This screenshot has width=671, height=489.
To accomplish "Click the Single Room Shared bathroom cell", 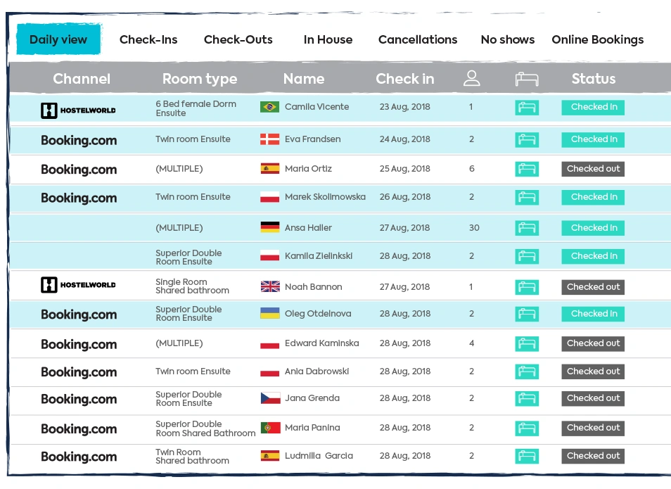I will pos(193,286).
